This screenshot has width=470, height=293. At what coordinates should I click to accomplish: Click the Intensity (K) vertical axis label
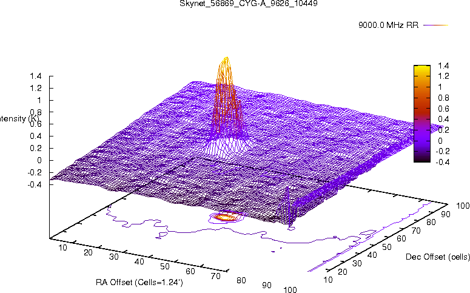(19, 118)
